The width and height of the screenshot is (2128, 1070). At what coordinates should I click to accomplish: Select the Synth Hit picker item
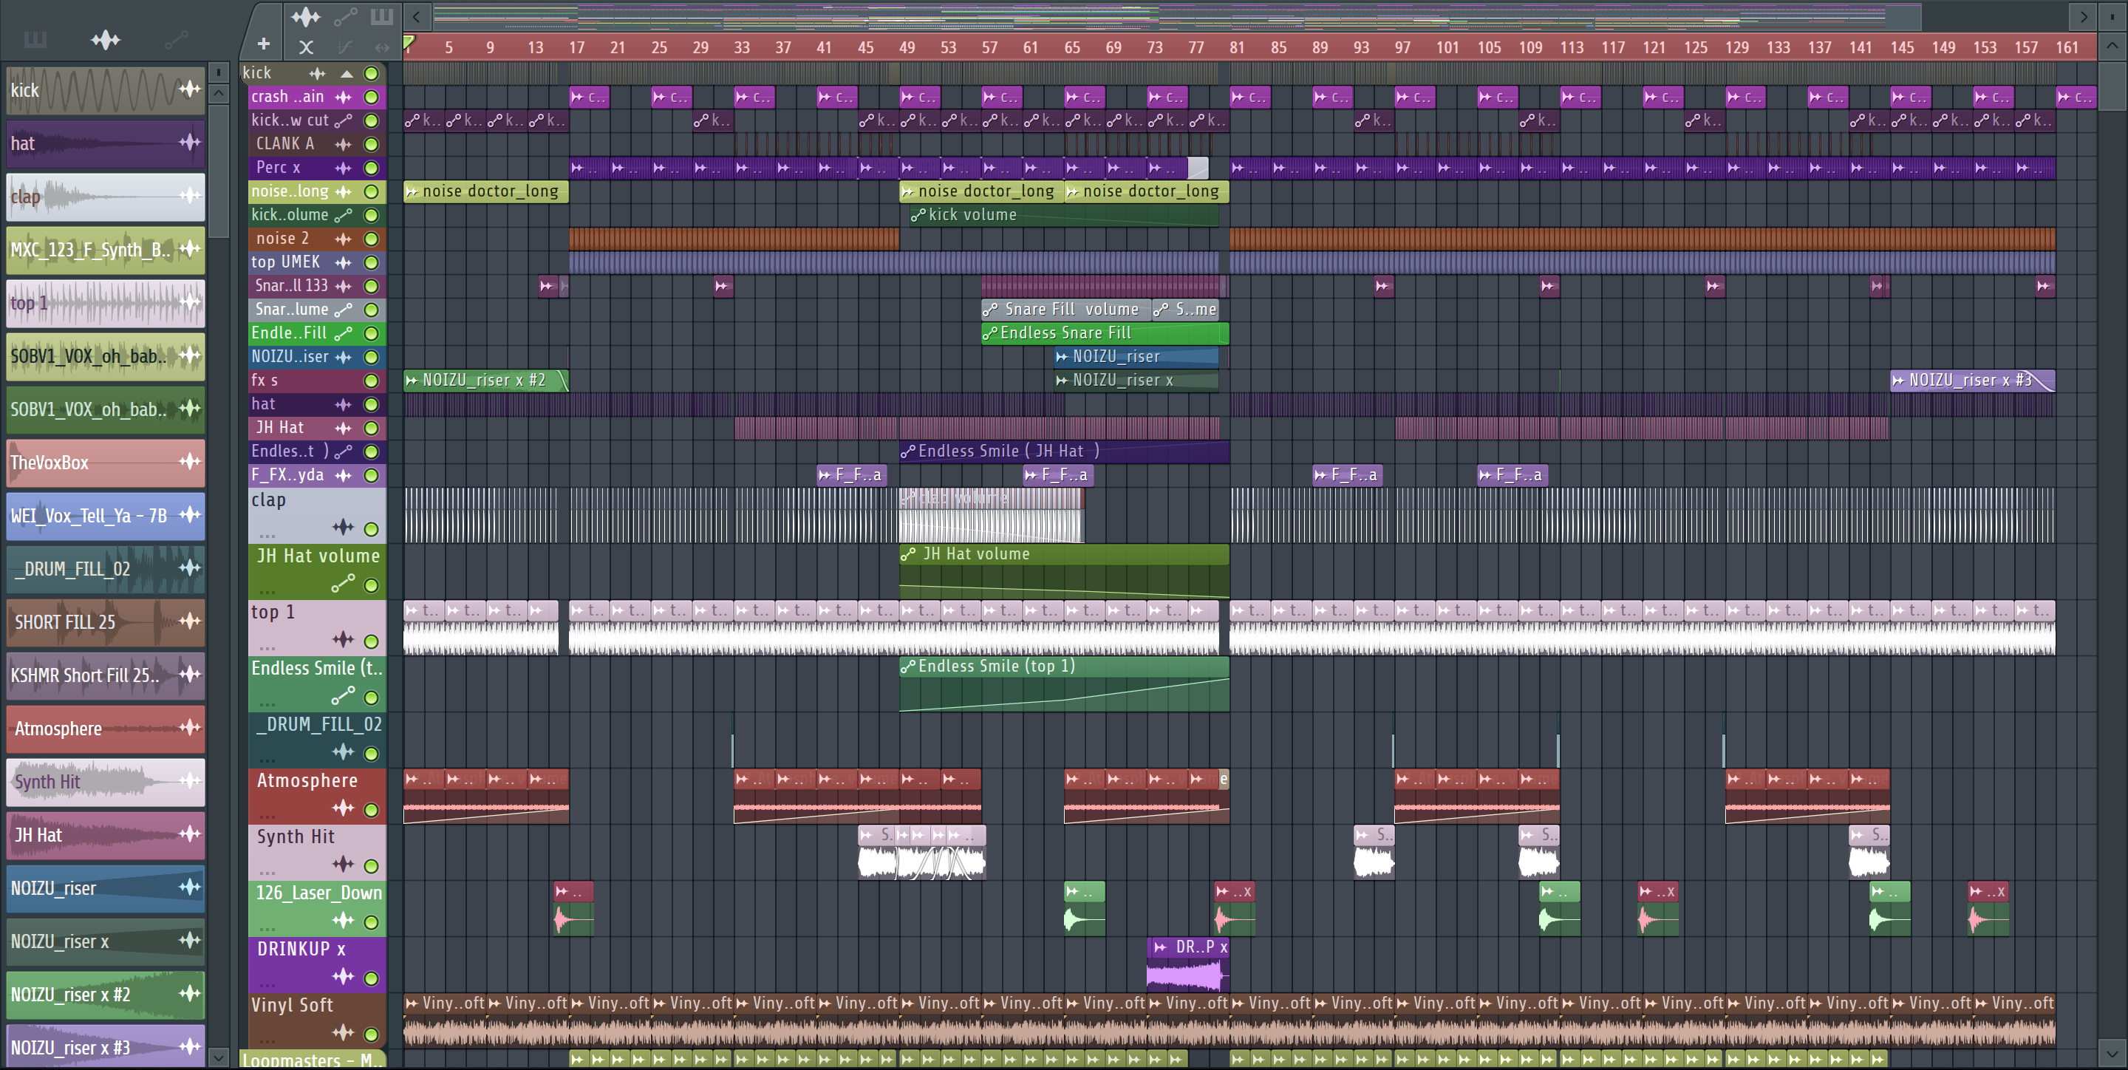point(106,782)
